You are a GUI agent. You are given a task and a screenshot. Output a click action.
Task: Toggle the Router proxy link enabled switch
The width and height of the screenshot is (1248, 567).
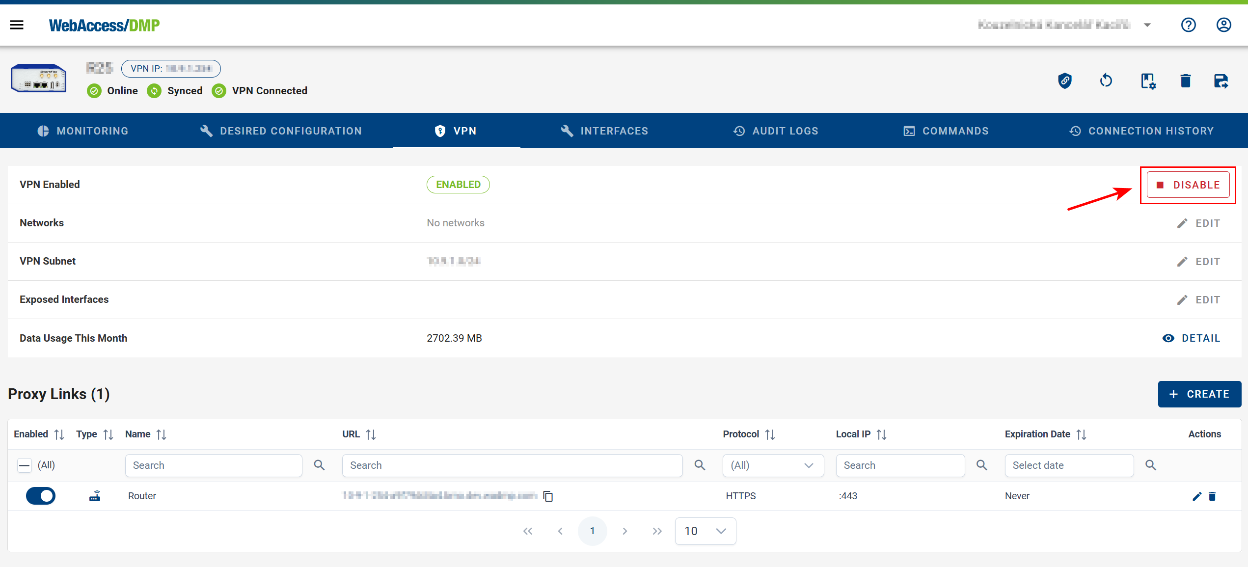pos(41,496)
